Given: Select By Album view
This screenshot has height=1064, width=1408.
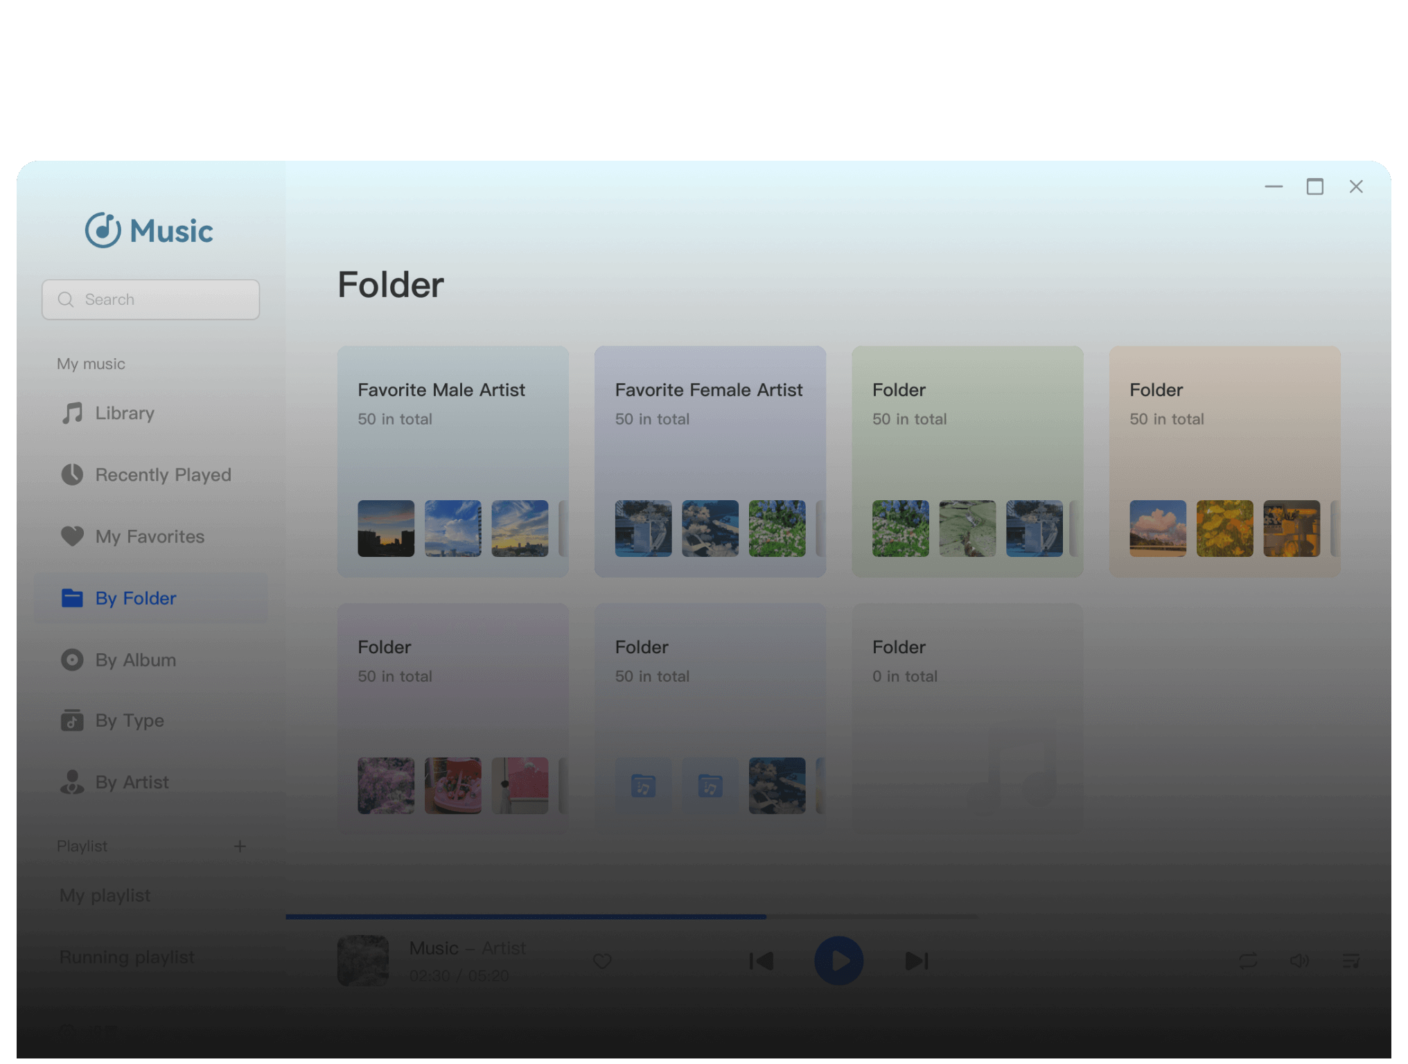Looking at the screenshot, I should click(135, 659).
